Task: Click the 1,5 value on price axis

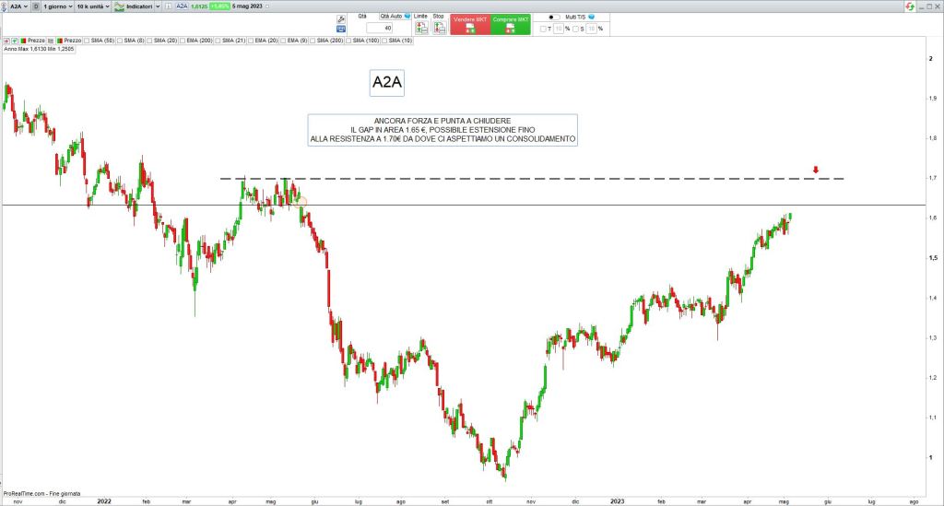Action: click(x=933, y=257)
